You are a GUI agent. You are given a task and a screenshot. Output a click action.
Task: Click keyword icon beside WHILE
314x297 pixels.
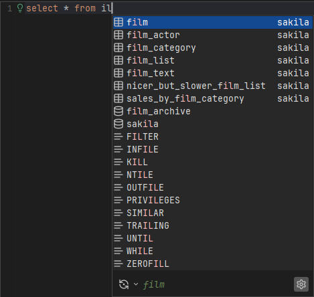click(x=119, y=251)
